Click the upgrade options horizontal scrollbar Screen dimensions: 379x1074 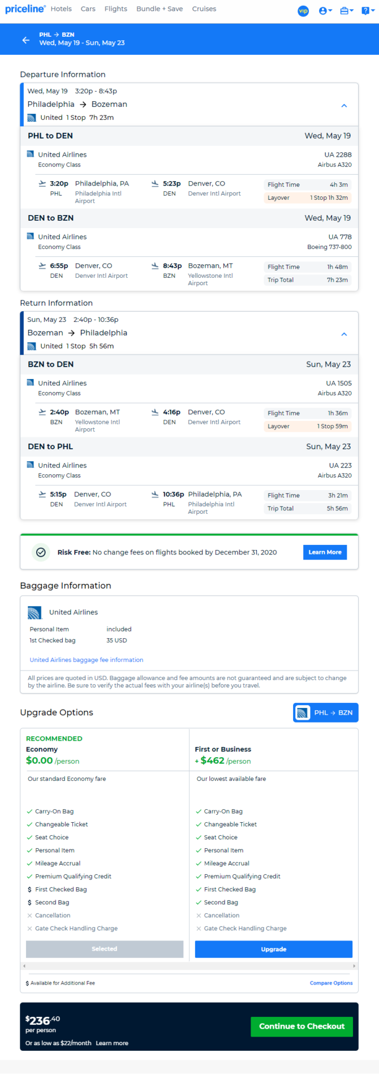pyautogui.click(x=189, y=966)
